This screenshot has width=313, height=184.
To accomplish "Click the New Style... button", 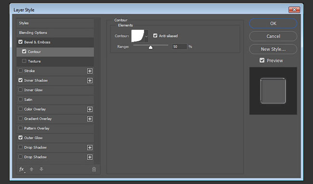I will pos(273,49).
